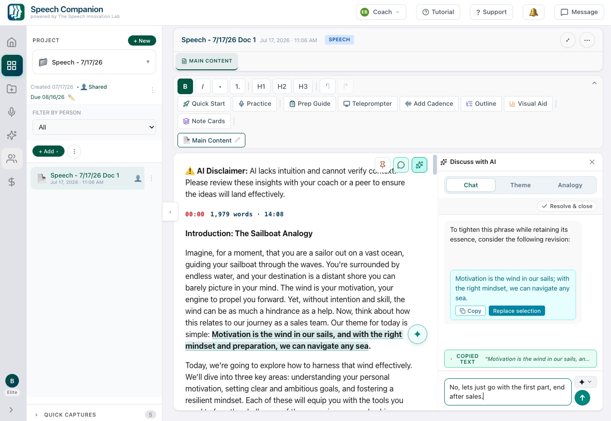Apply H3 heading style
This screenshot has height=421, width=611.
(303, 86)
